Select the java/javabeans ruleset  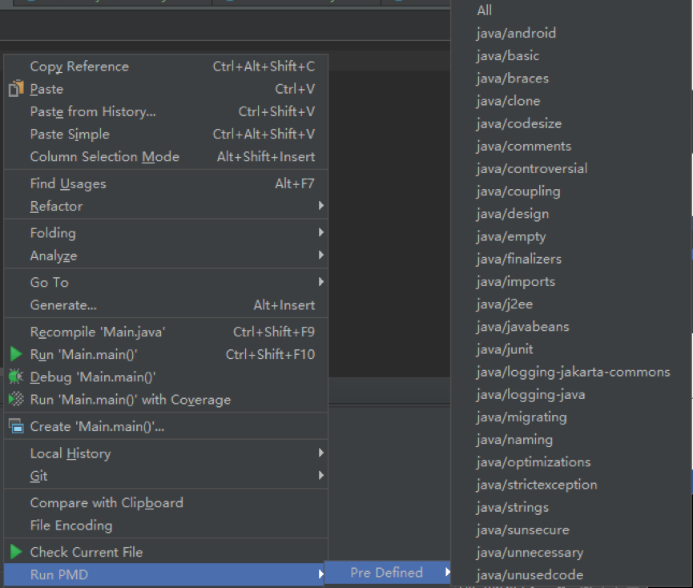tap(571, 327)
